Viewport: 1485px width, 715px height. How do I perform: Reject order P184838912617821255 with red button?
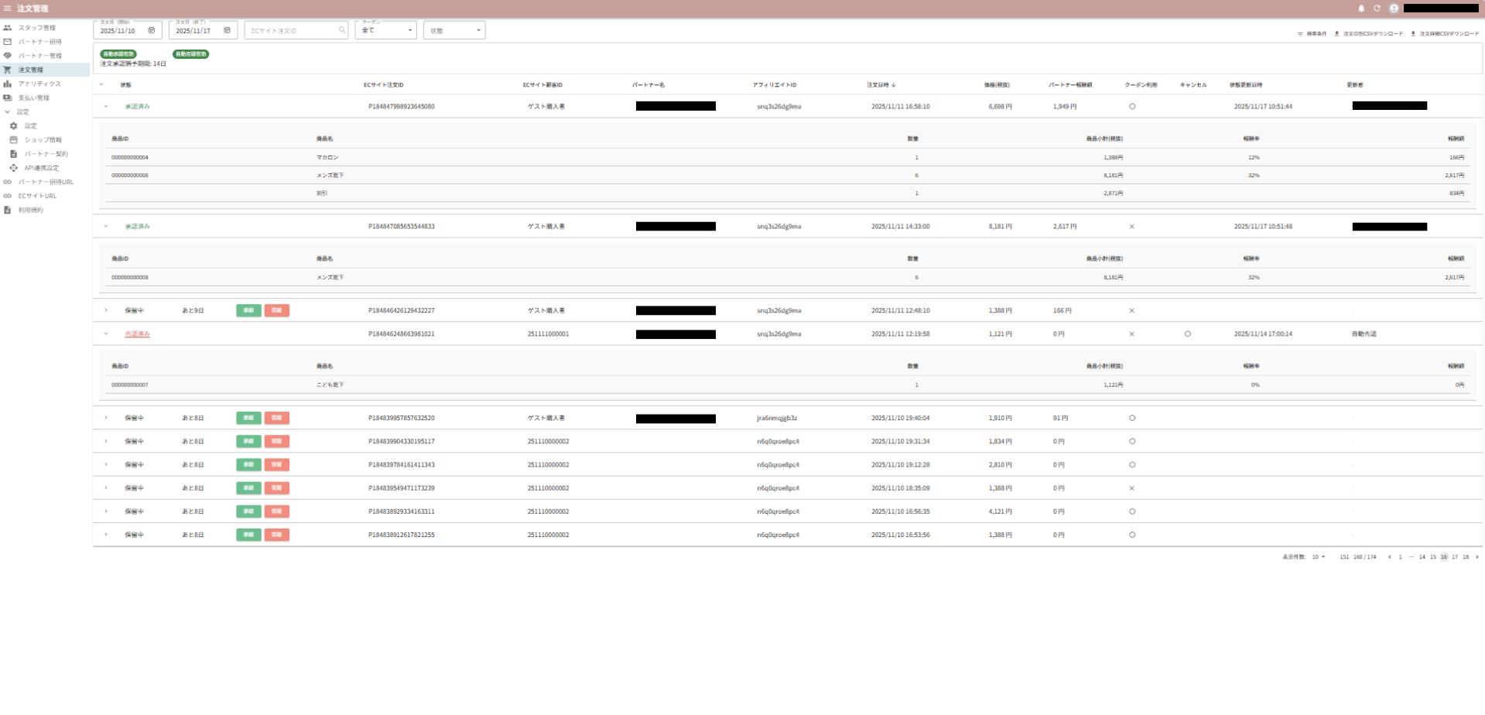tap(276, 535)
